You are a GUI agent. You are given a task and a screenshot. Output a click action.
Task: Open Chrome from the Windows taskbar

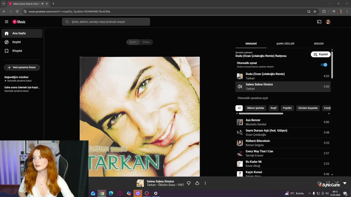[102, 193]
